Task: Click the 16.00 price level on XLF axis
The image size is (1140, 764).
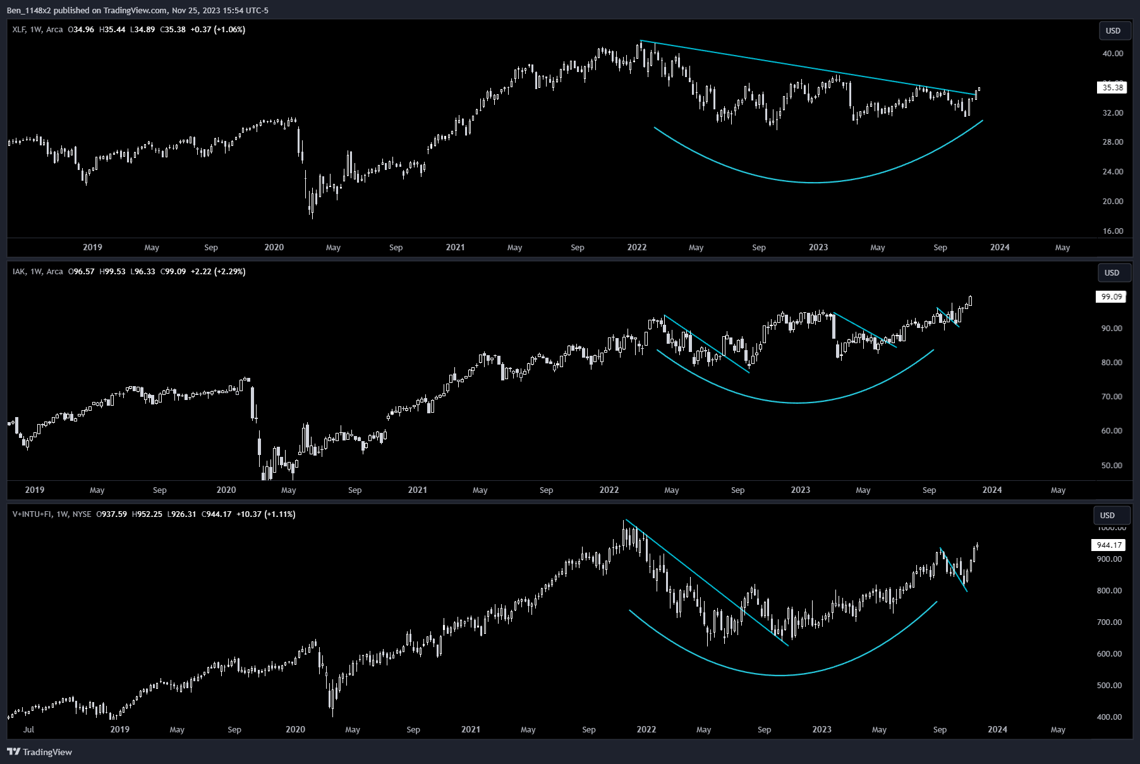Action: pyautogui.click(x=1113, y=231)
